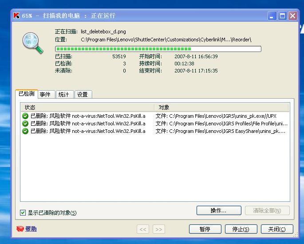Open the 设置 tab

83,95
